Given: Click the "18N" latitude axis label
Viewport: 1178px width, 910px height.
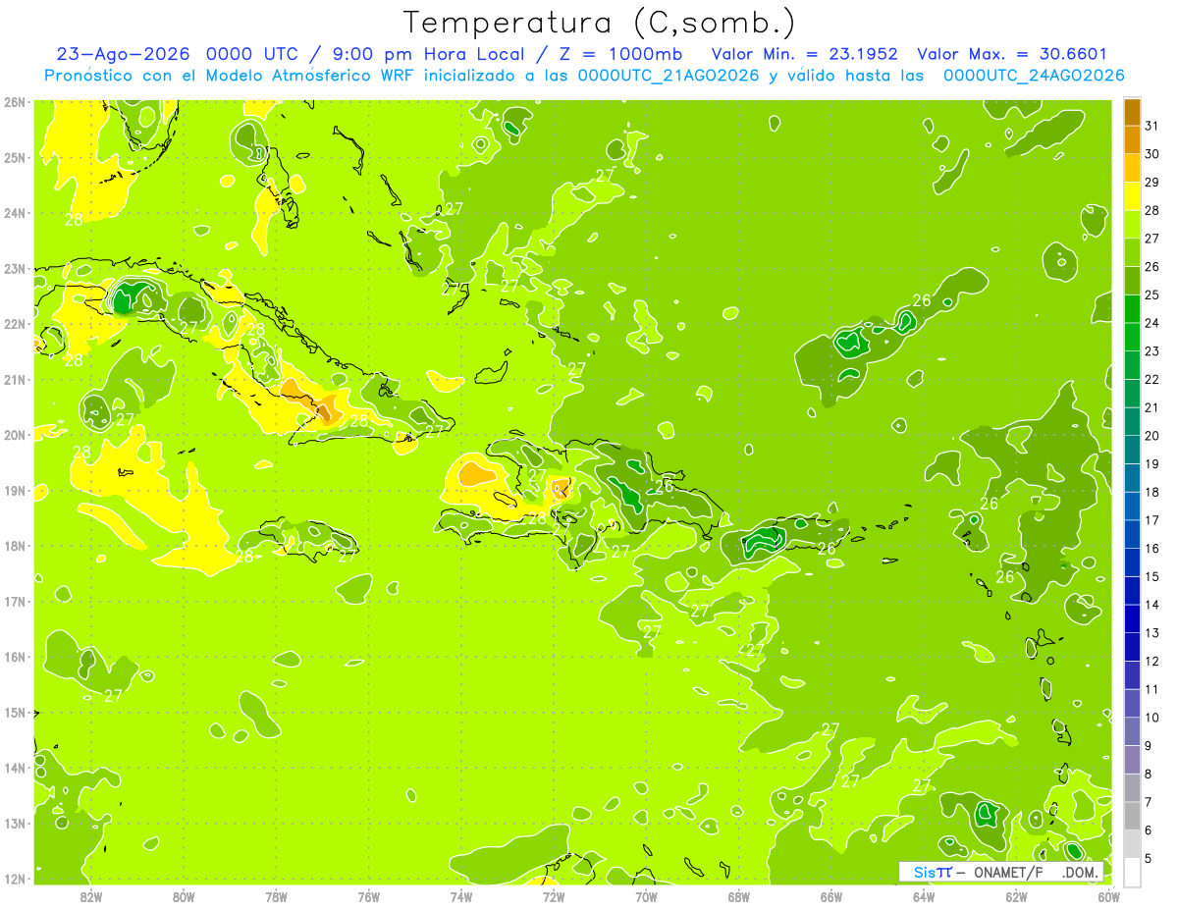Looking at the screenshot, I should (15, 546).
